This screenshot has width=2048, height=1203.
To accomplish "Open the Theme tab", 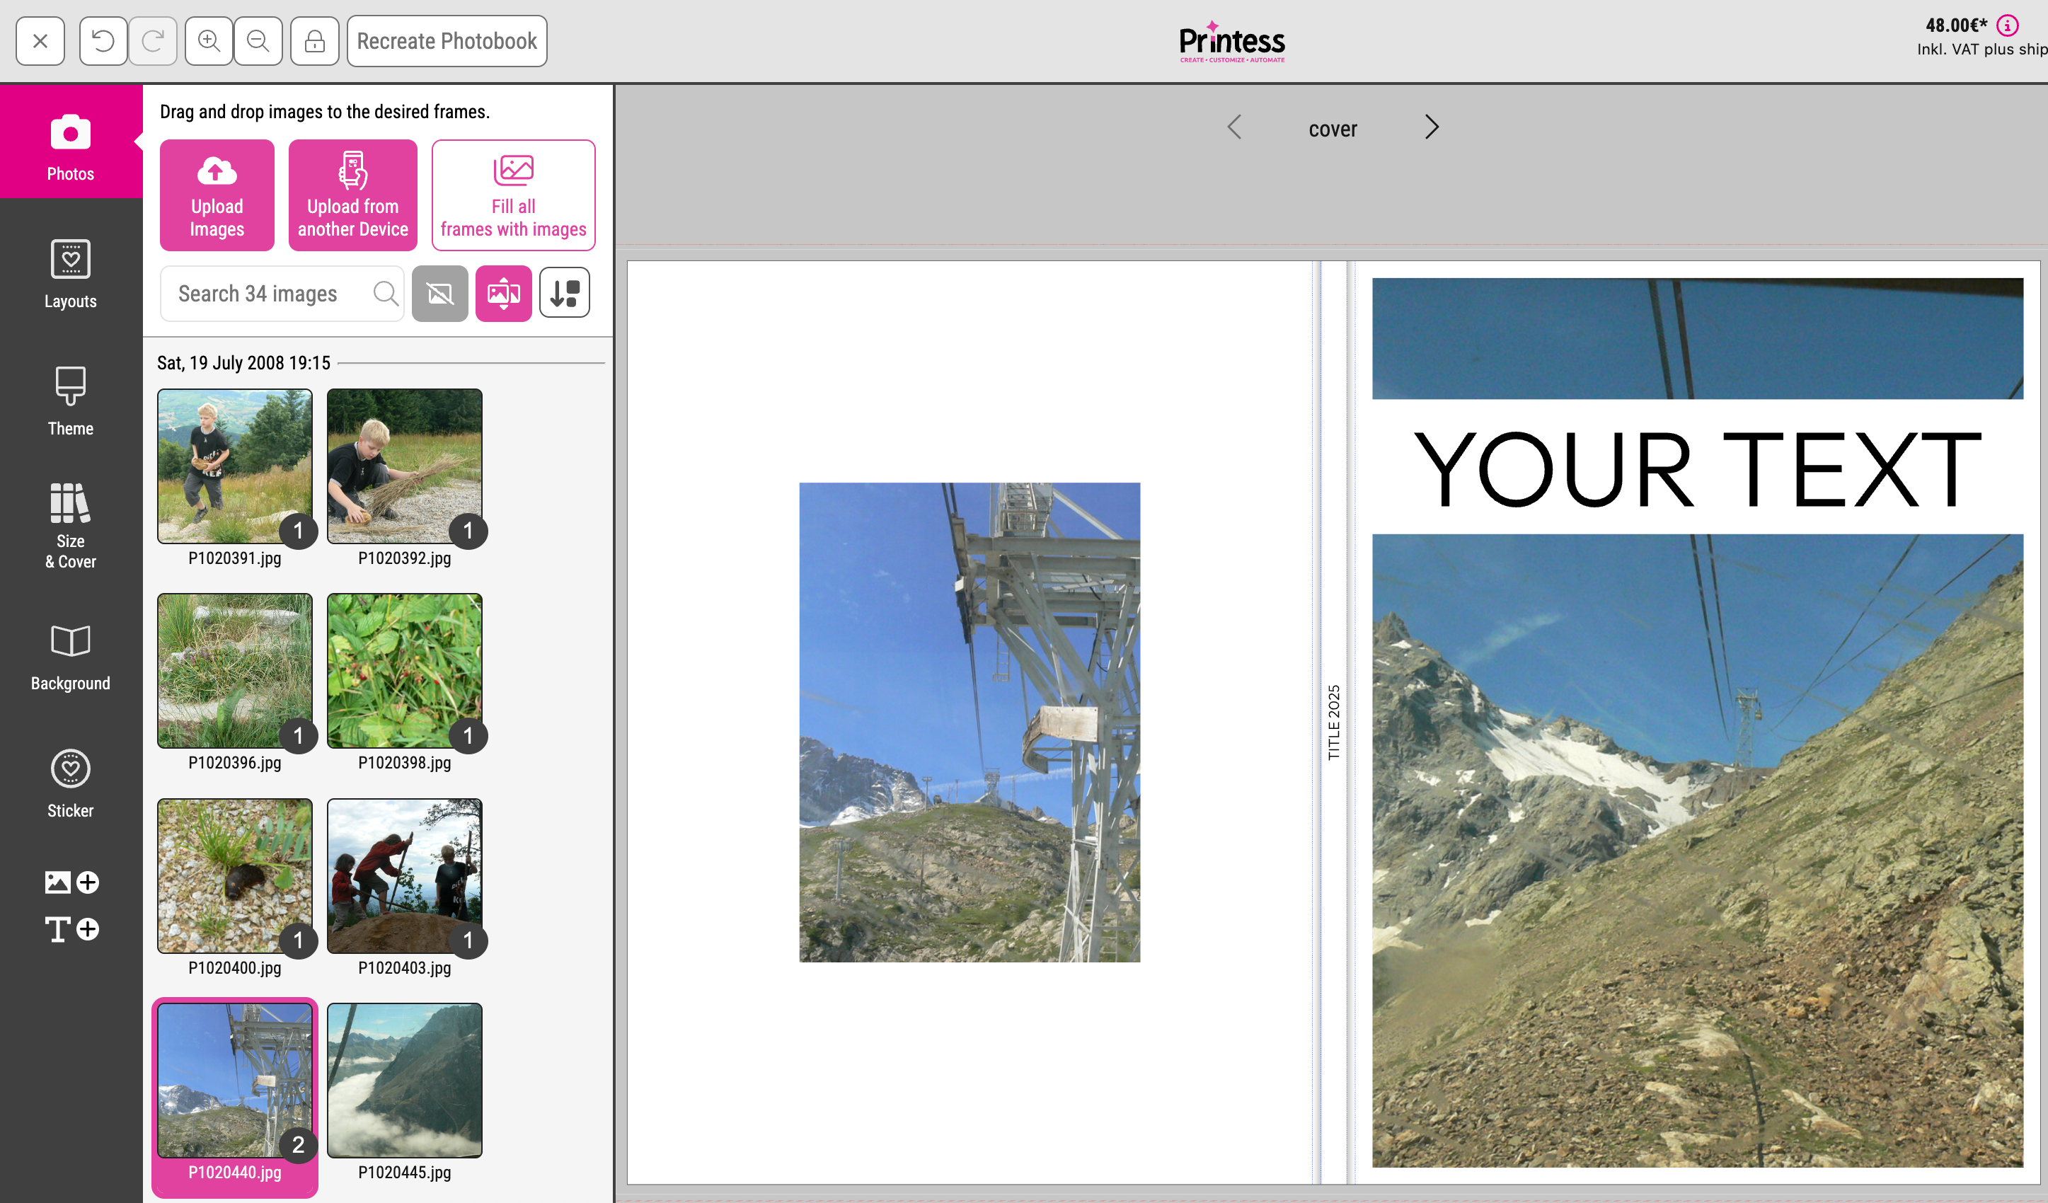I will click(71, 401).
